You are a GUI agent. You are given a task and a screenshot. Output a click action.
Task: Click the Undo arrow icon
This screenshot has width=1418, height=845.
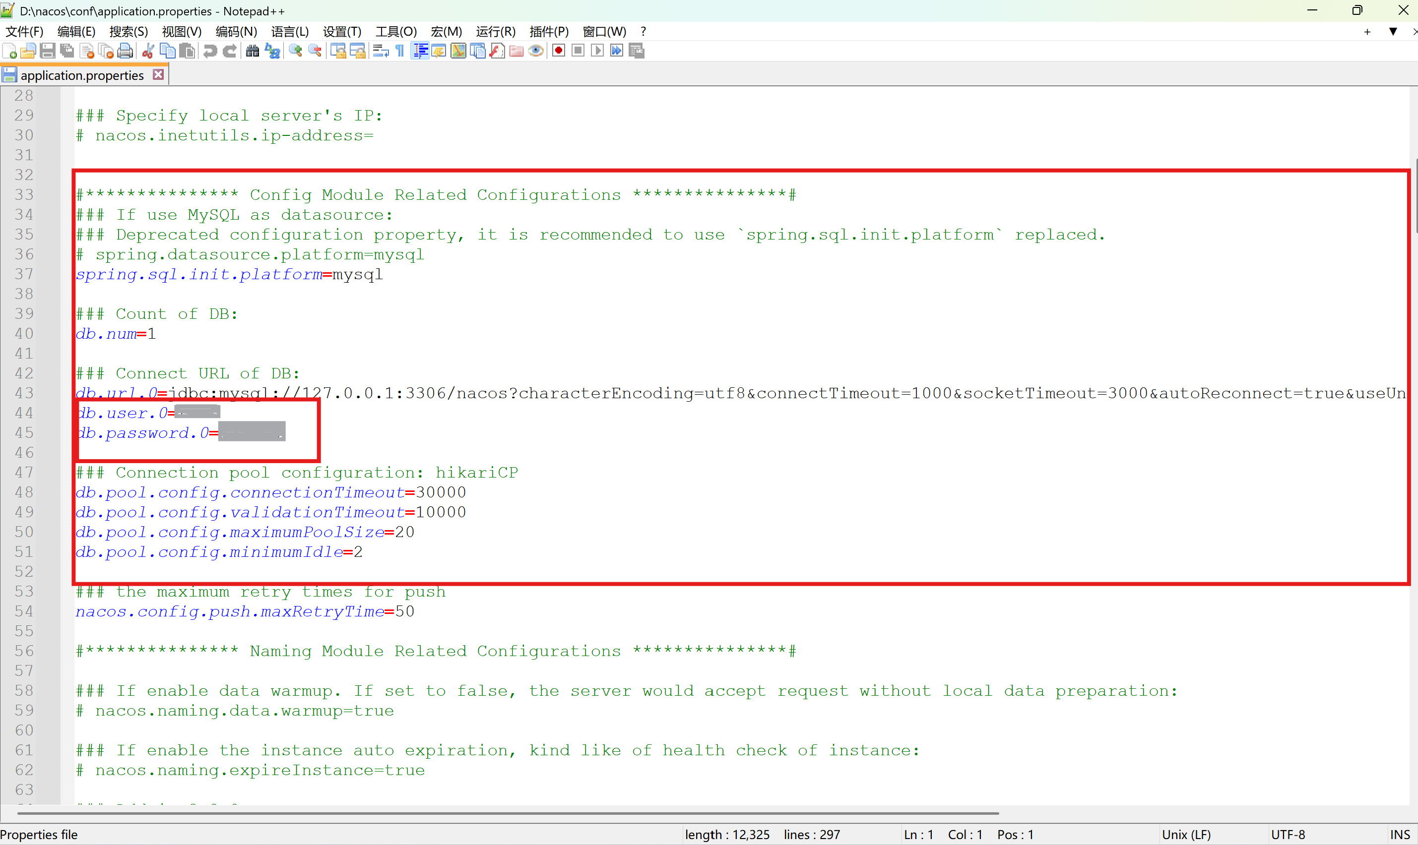click(210, 51)
